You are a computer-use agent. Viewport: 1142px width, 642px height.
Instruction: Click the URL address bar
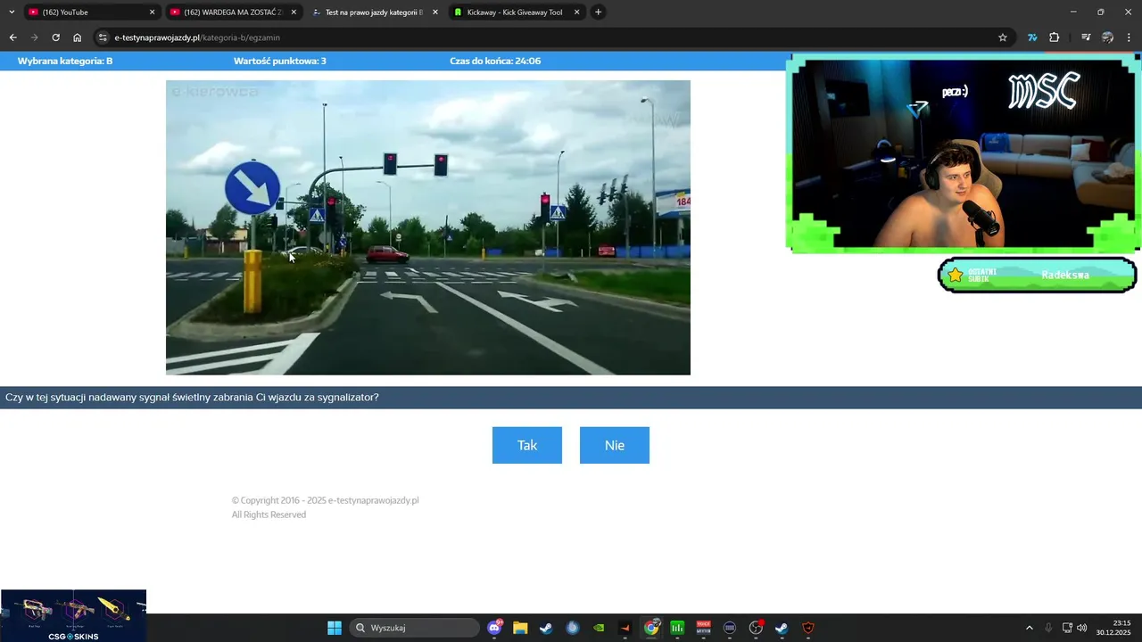(x=553, y=37)
